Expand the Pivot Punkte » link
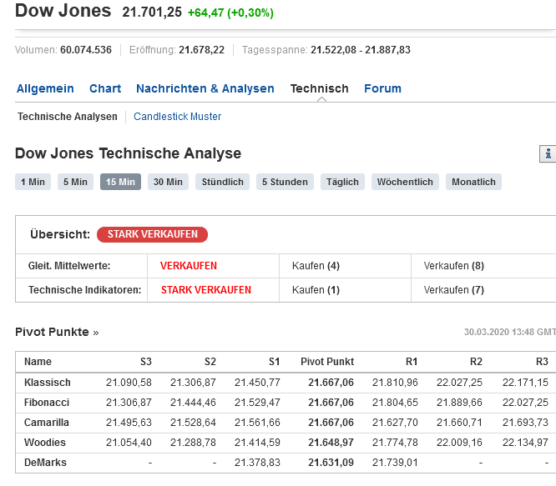Image resolution: width=556 pixels, height=486 pixels. 57,332
